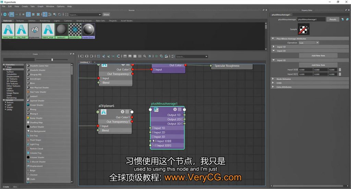351x189 pixels.
Task: Select the base_shdr material swatch
Action: coord(8,31)
